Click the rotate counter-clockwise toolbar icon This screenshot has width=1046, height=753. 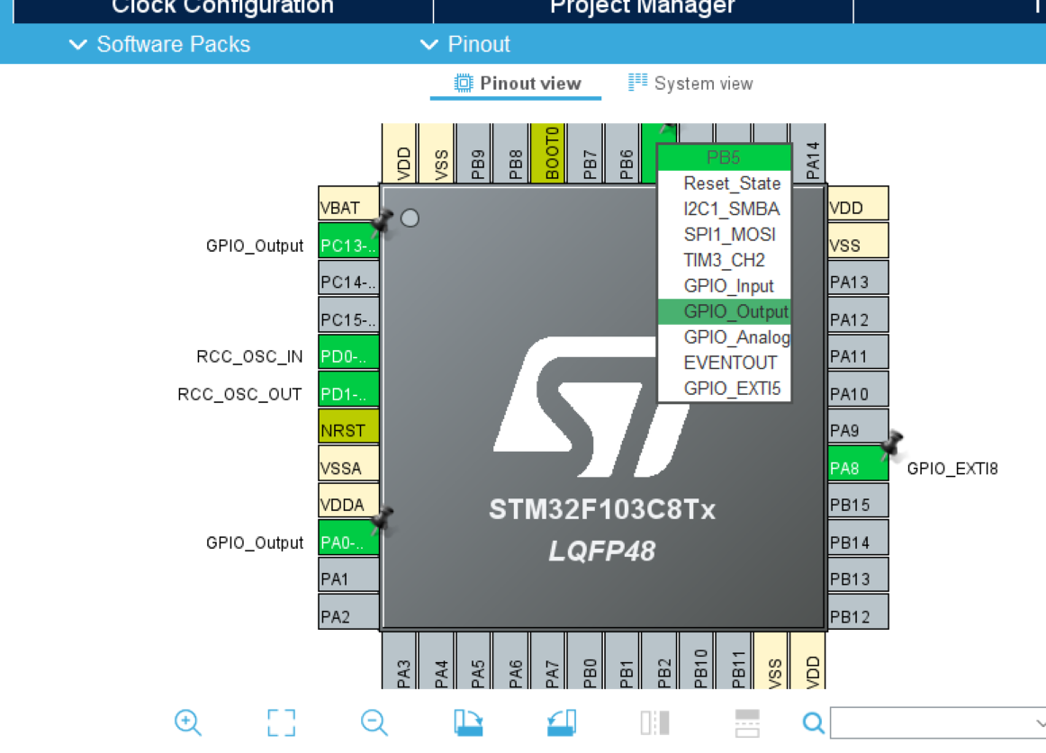coord(561,722)
